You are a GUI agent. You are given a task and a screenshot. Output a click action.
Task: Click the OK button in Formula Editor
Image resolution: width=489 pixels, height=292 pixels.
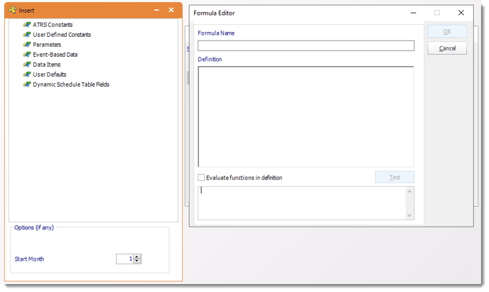447,31
